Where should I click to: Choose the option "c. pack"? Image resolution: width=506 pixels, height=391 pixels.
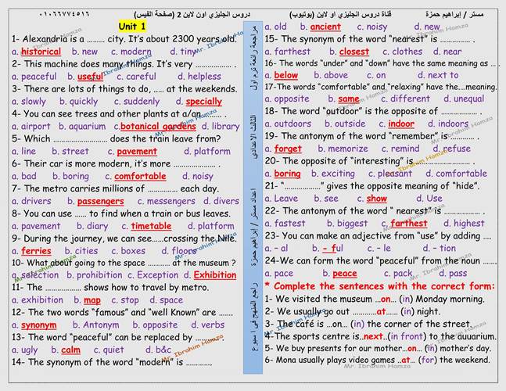(398, 274)
